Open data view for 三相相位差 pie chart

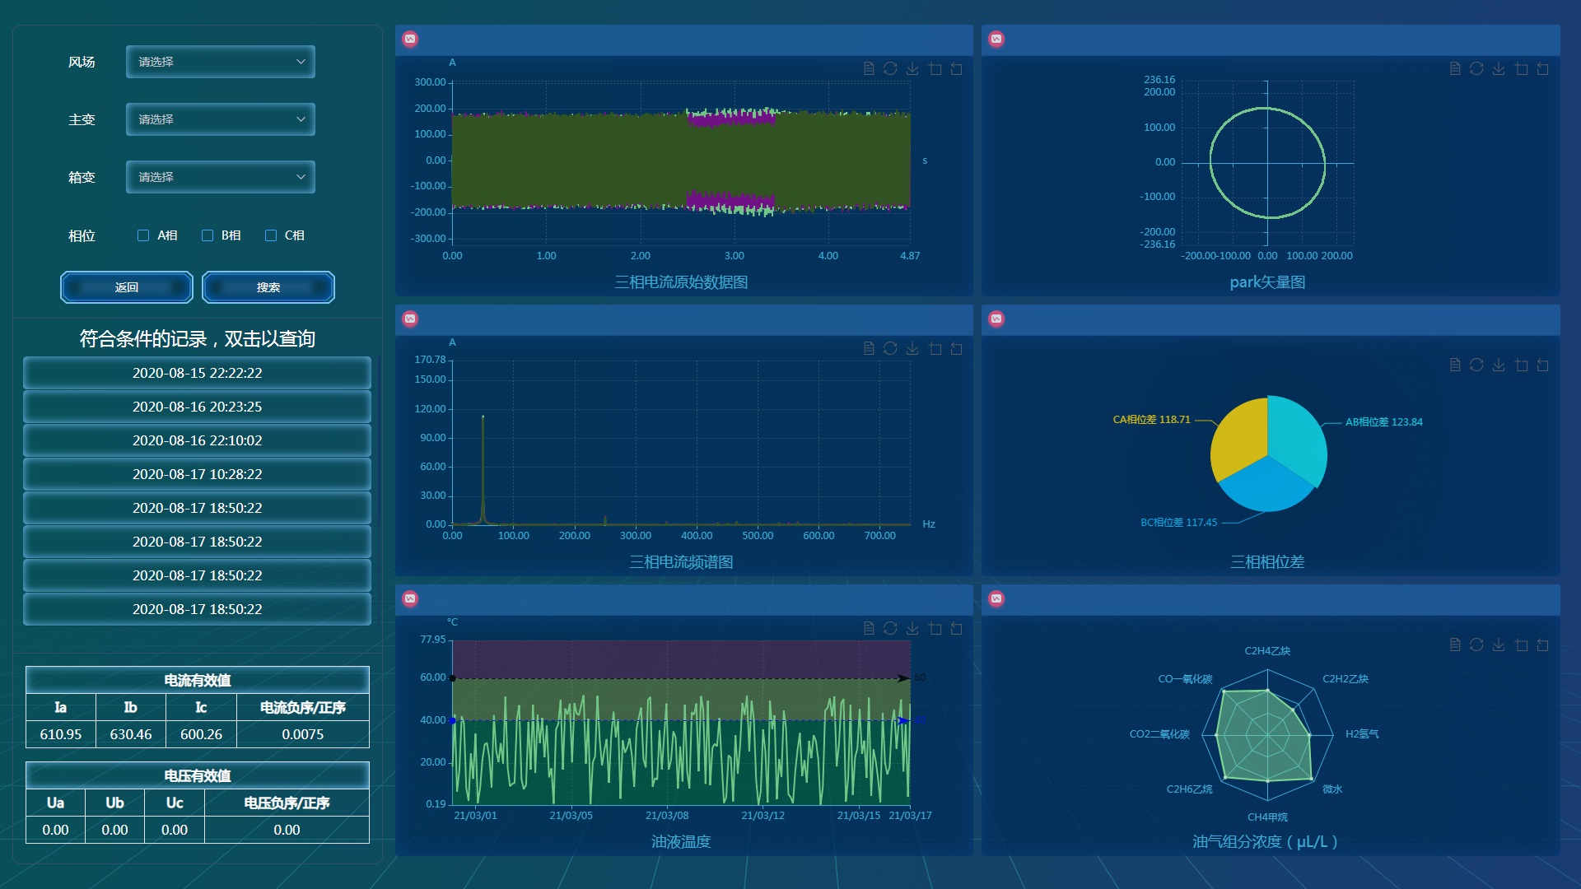1455,365
